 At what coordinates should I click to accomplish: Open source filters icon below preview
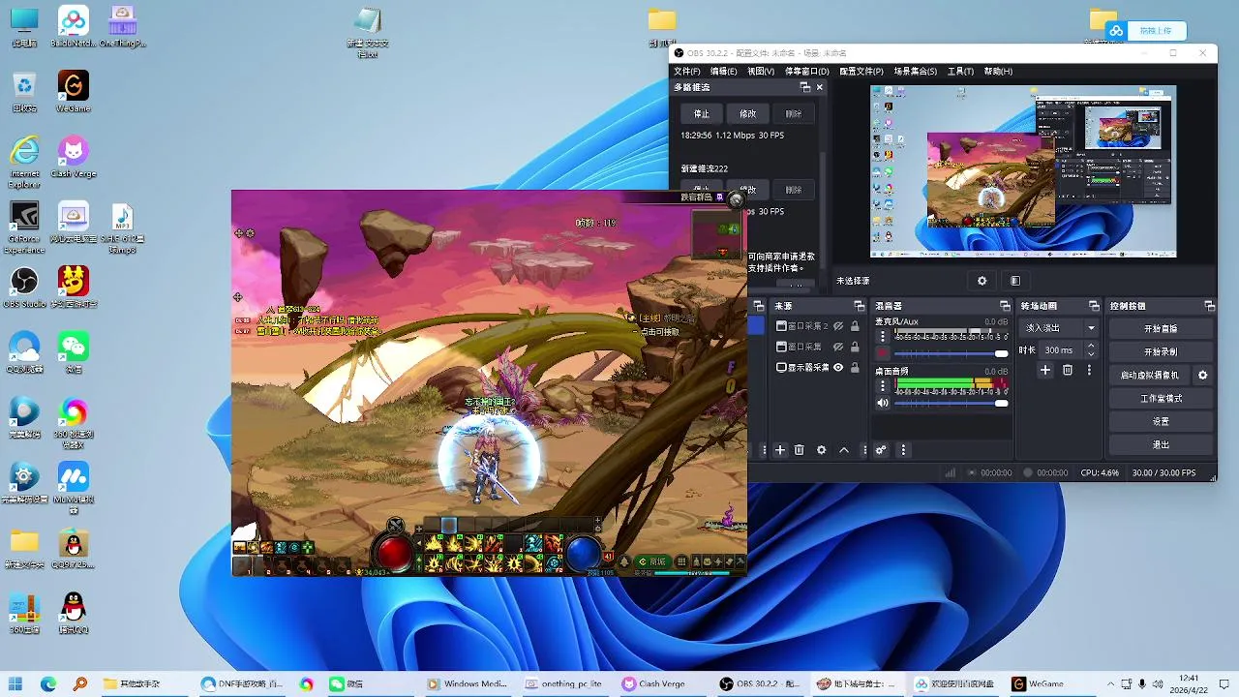pyautogui.click(x=1014, y=281)
